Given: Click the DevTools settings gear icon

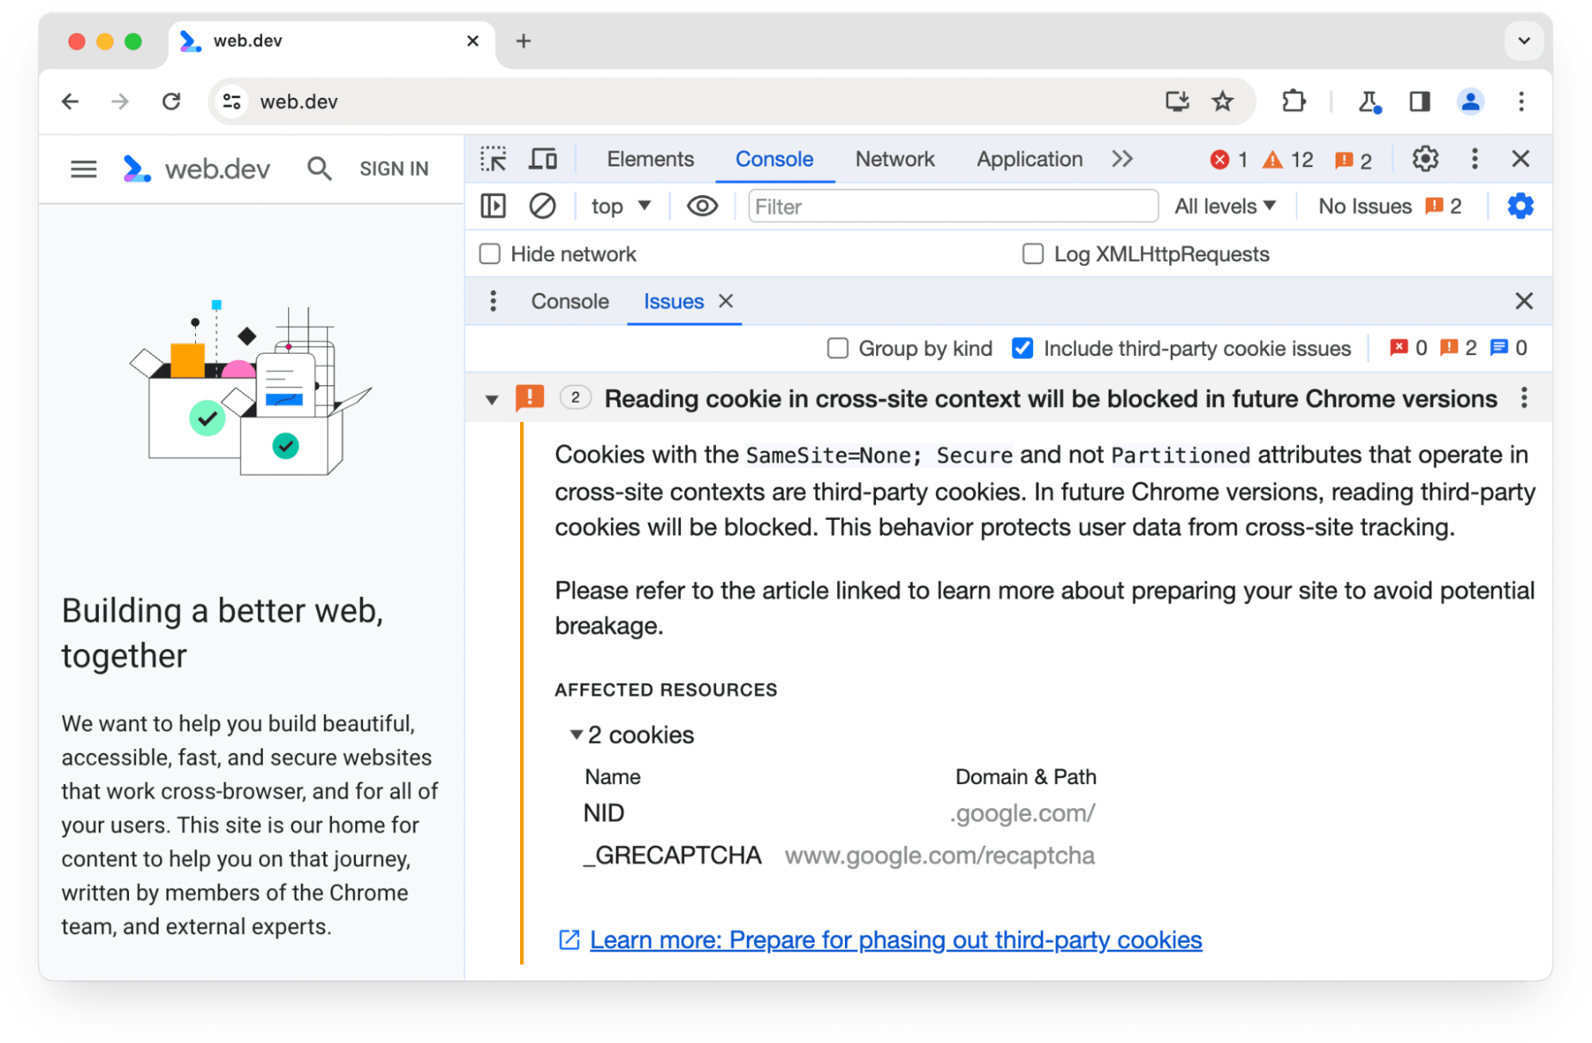Looking at the screenshot, I should pos(1426,159).
